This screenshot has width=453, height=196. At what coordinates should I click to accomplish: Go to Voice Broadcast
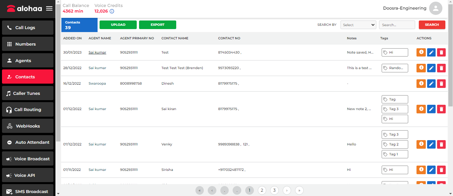pos(28,159)
